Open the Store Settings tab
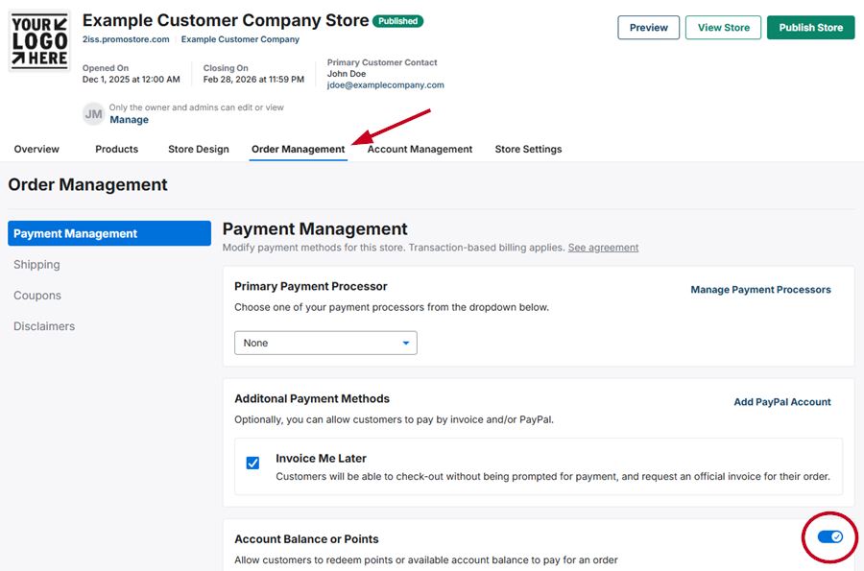Image resolution: width=864 pixels, height=571 pixels. pos(528,149)
